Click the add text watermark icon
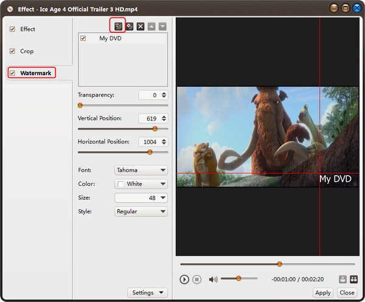 [x=119, y=26]
